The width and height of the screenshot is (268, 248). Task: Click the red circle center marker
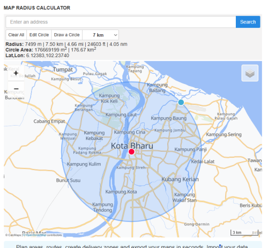pos(131,152)
